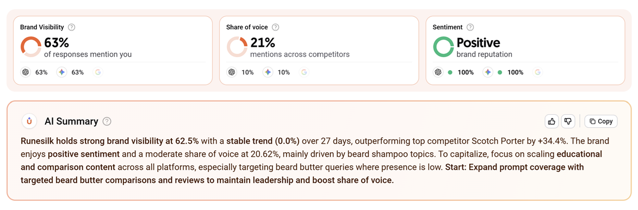The height and width of the screenshot is (210, 638).
Task: Select Gemini icon in Share of voice card
Action: [x=268, y=72]
